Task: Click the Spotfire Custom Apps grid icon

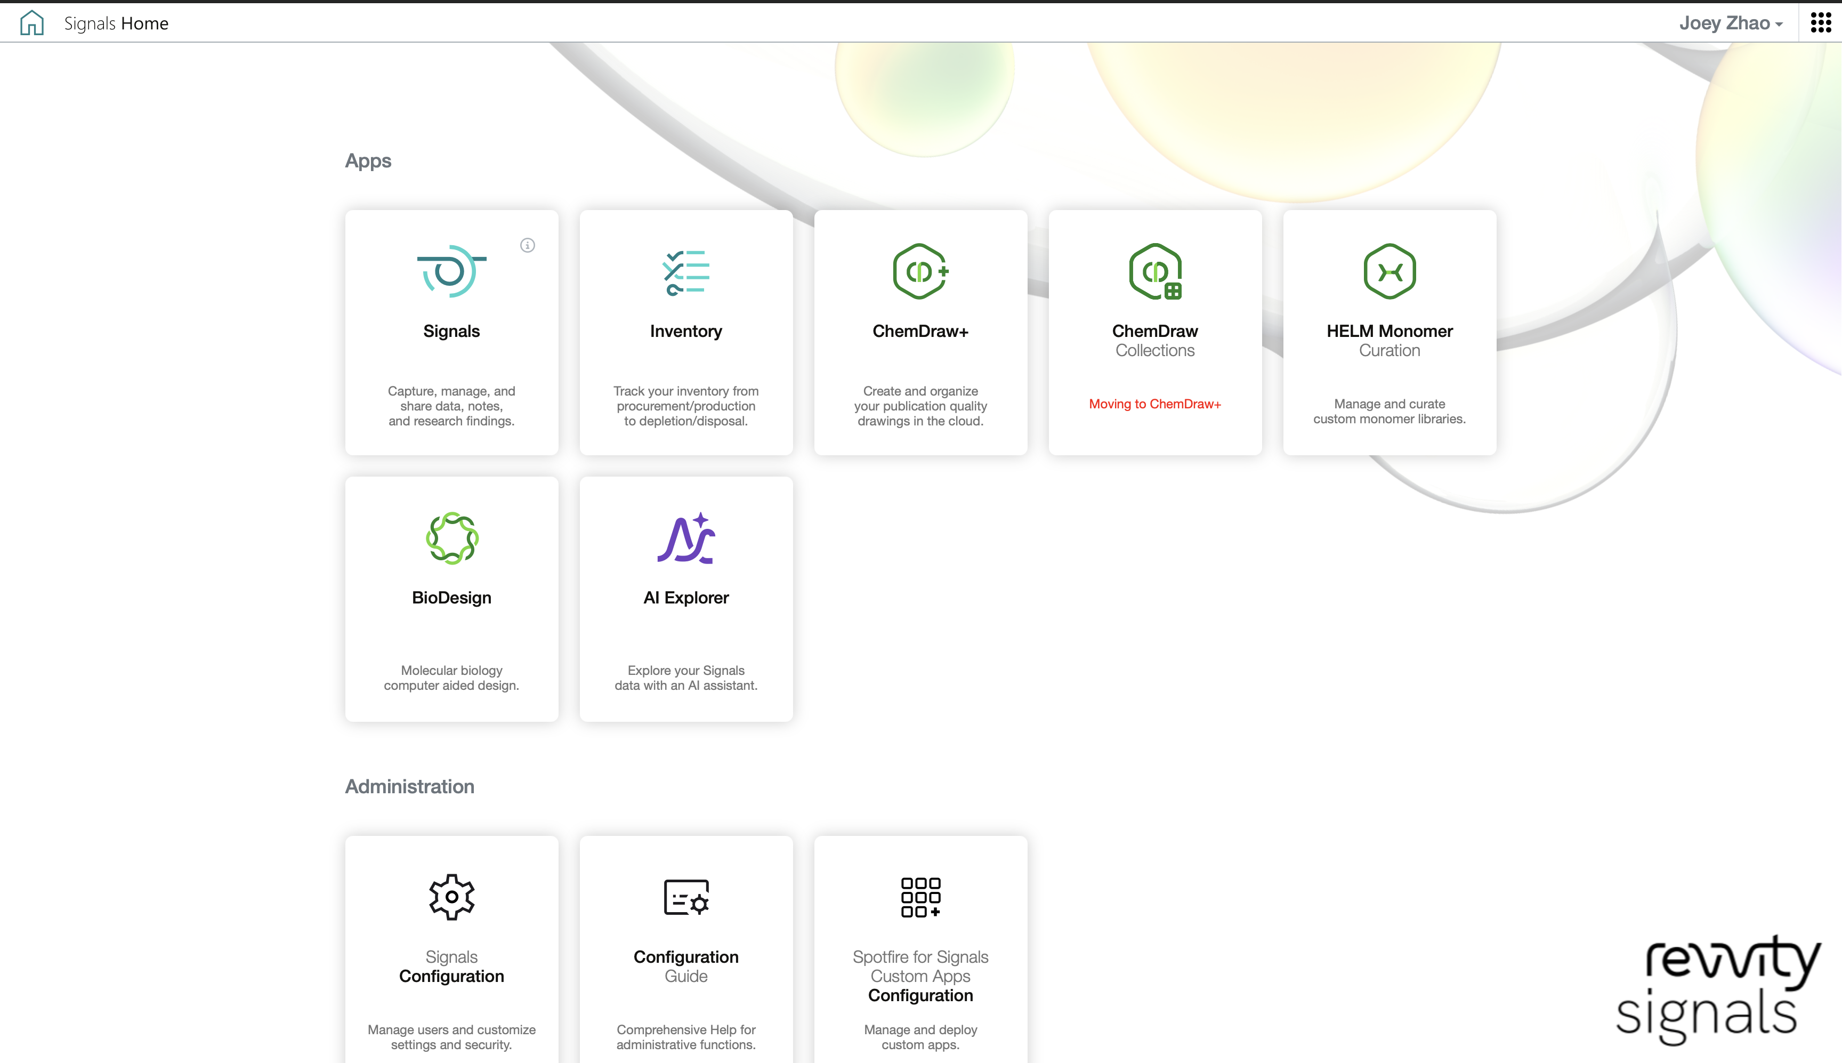Action: click(920, 897)
